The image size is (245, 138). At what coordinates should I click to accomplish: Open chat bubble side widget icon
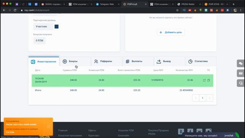click(x=241, y=63)
